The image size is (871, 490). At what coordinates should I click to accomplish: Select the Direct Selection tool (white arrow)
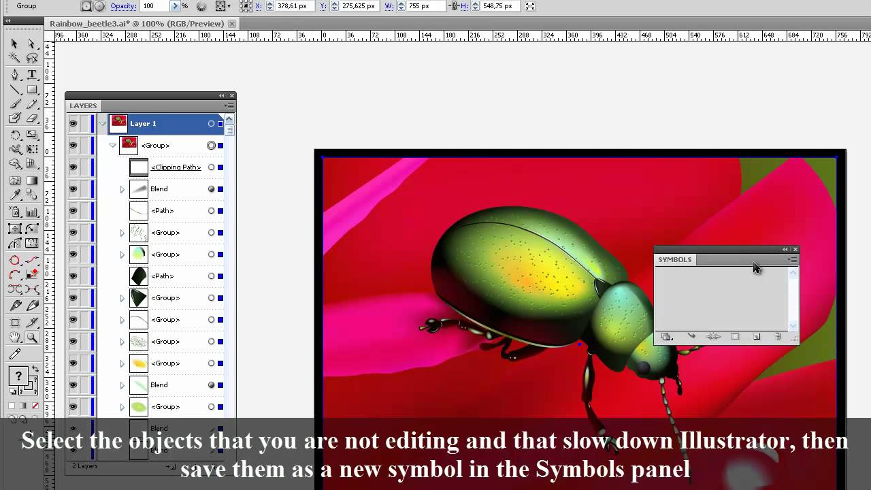tap(31, 44)
